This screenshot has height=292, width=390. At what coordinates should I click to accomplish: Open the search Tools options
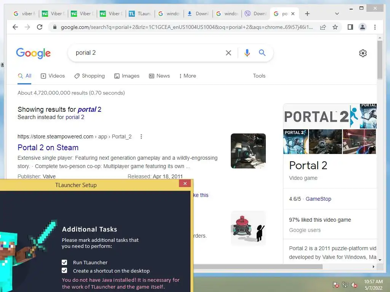[259, 76]
